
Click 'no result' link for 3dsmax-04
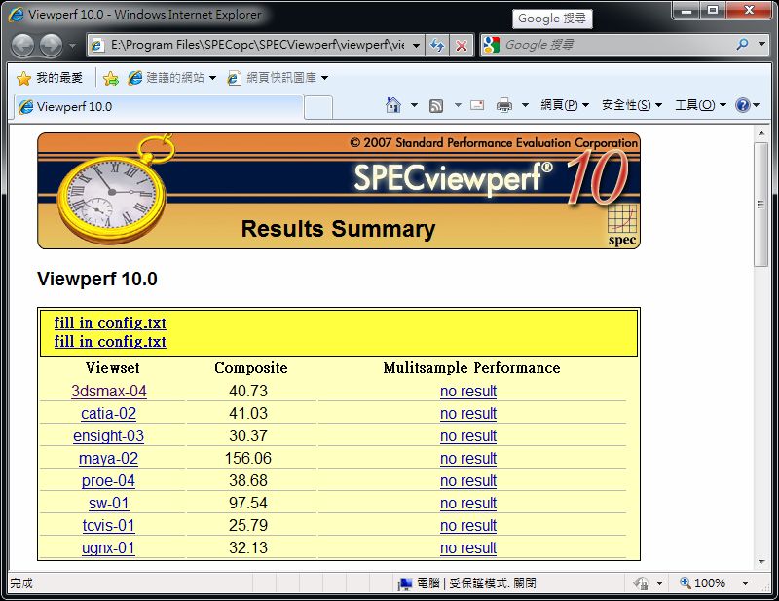coord(468,392)
